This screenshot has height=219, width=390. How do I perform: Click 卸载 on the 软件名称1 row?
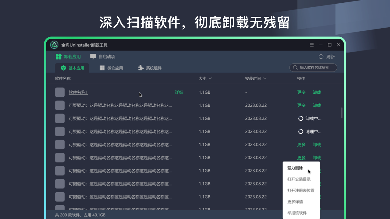pos(317,92)
